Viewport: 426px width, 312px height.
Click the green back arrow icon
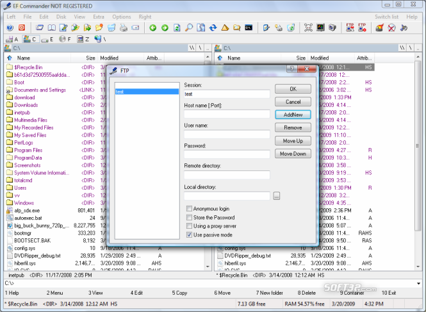tap(153, 28)
